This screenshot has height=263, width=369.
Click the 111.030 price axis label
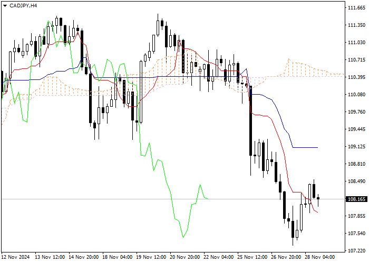[x=356, y=42]
